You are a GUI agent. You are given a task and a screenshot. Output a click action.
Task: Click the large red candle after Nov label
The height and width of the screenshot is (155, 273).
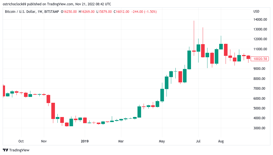coord(53,111)
